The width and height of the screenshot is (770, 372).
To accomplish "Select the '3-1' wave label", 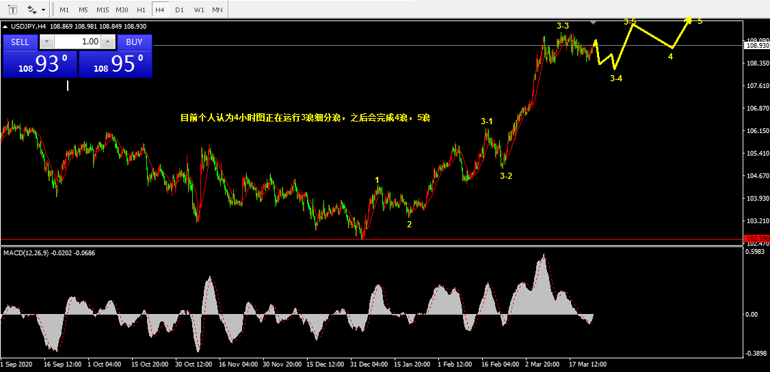I will pos(487,121).
